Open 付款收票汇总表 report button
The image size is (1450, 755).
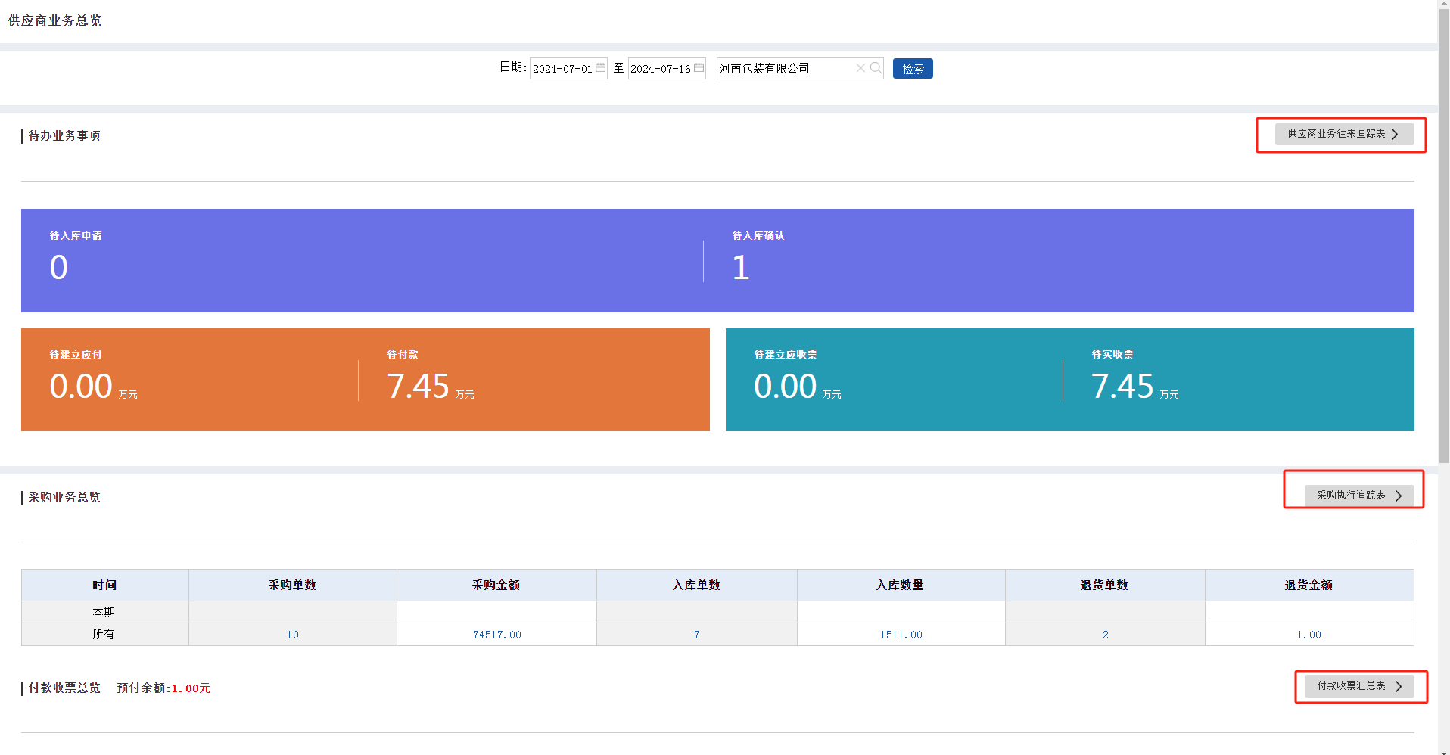[1358, 686]
